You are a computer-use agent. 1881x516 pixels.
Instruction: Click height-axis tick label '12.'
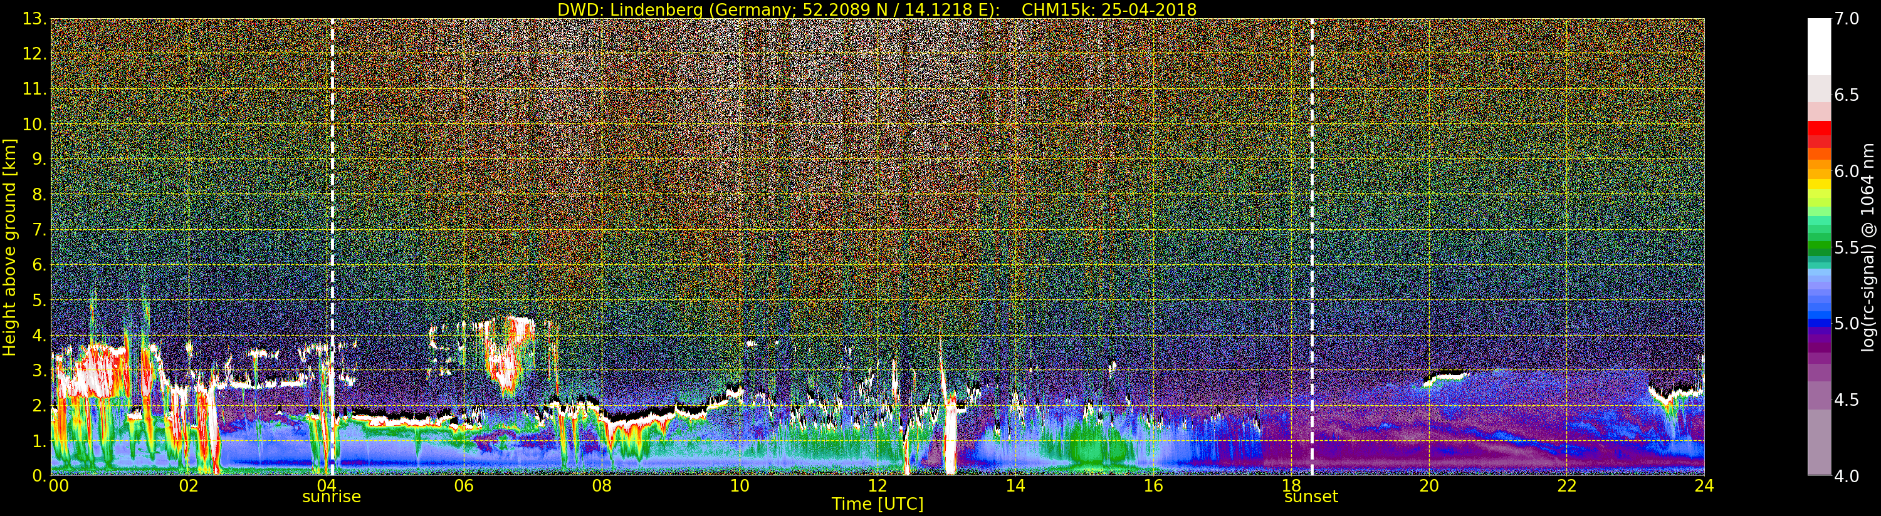coord(34,54)
